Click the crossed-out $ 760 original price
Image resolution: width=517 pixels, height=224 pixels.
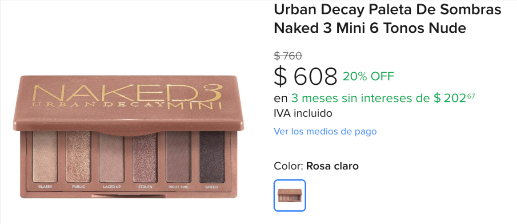(288, 56)
